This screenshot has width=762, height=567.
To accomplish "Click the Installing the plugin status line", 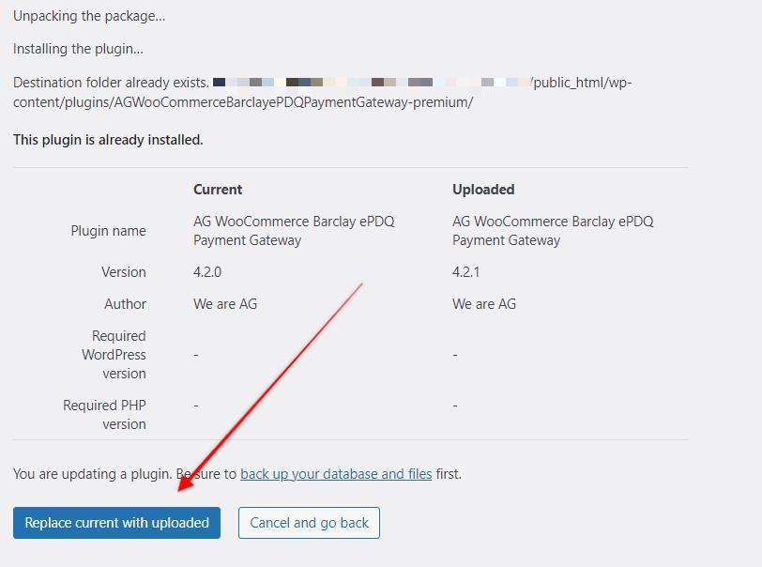I will pos(78,49).
